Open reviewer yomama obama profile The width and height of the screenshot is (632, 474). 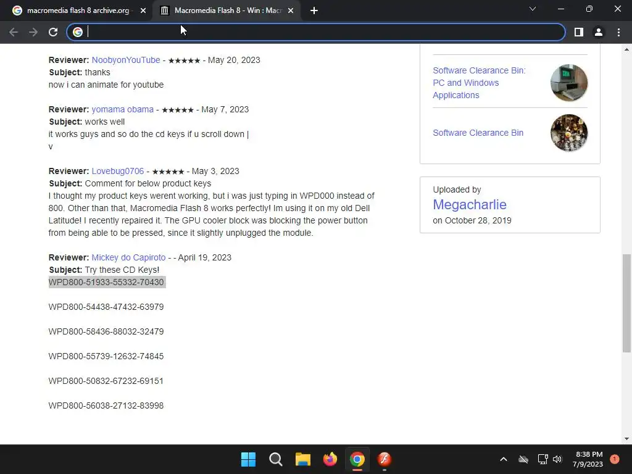coord(123,110)
